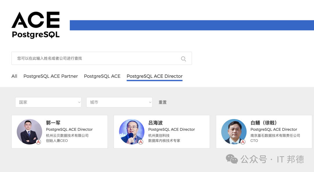The width and height of the screenshot is (314, 172).
Task: Click the name 郭一军
Action: (x=53, y=123)
